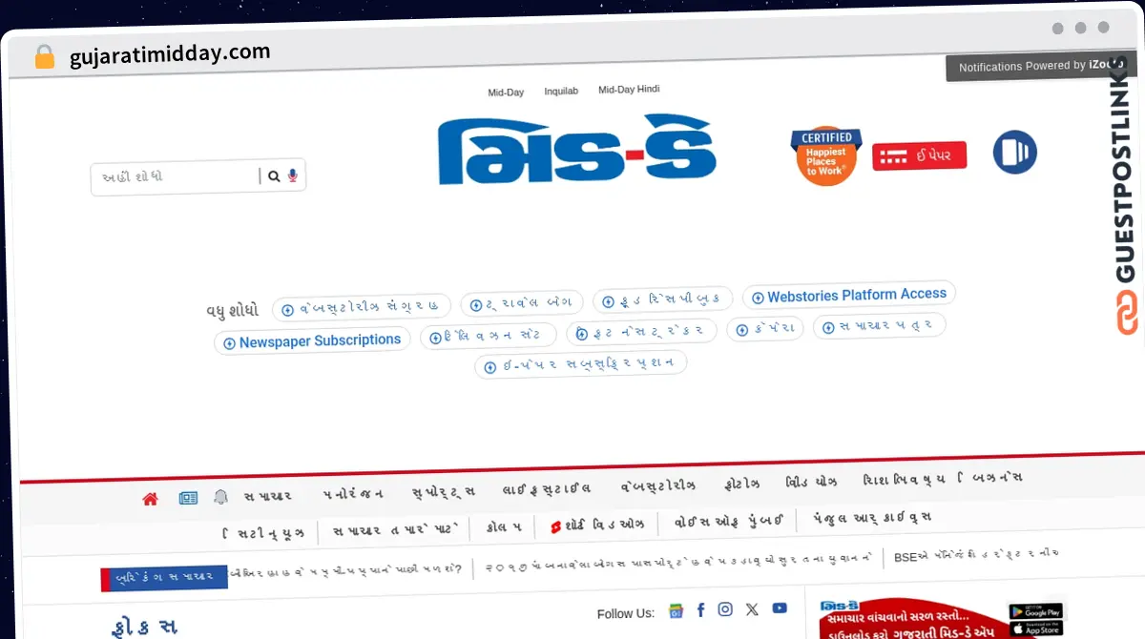Open the સ્પોર્ટ્સ (Sports) menu item
1145x639 pixels.
click(x=444, y=492)
